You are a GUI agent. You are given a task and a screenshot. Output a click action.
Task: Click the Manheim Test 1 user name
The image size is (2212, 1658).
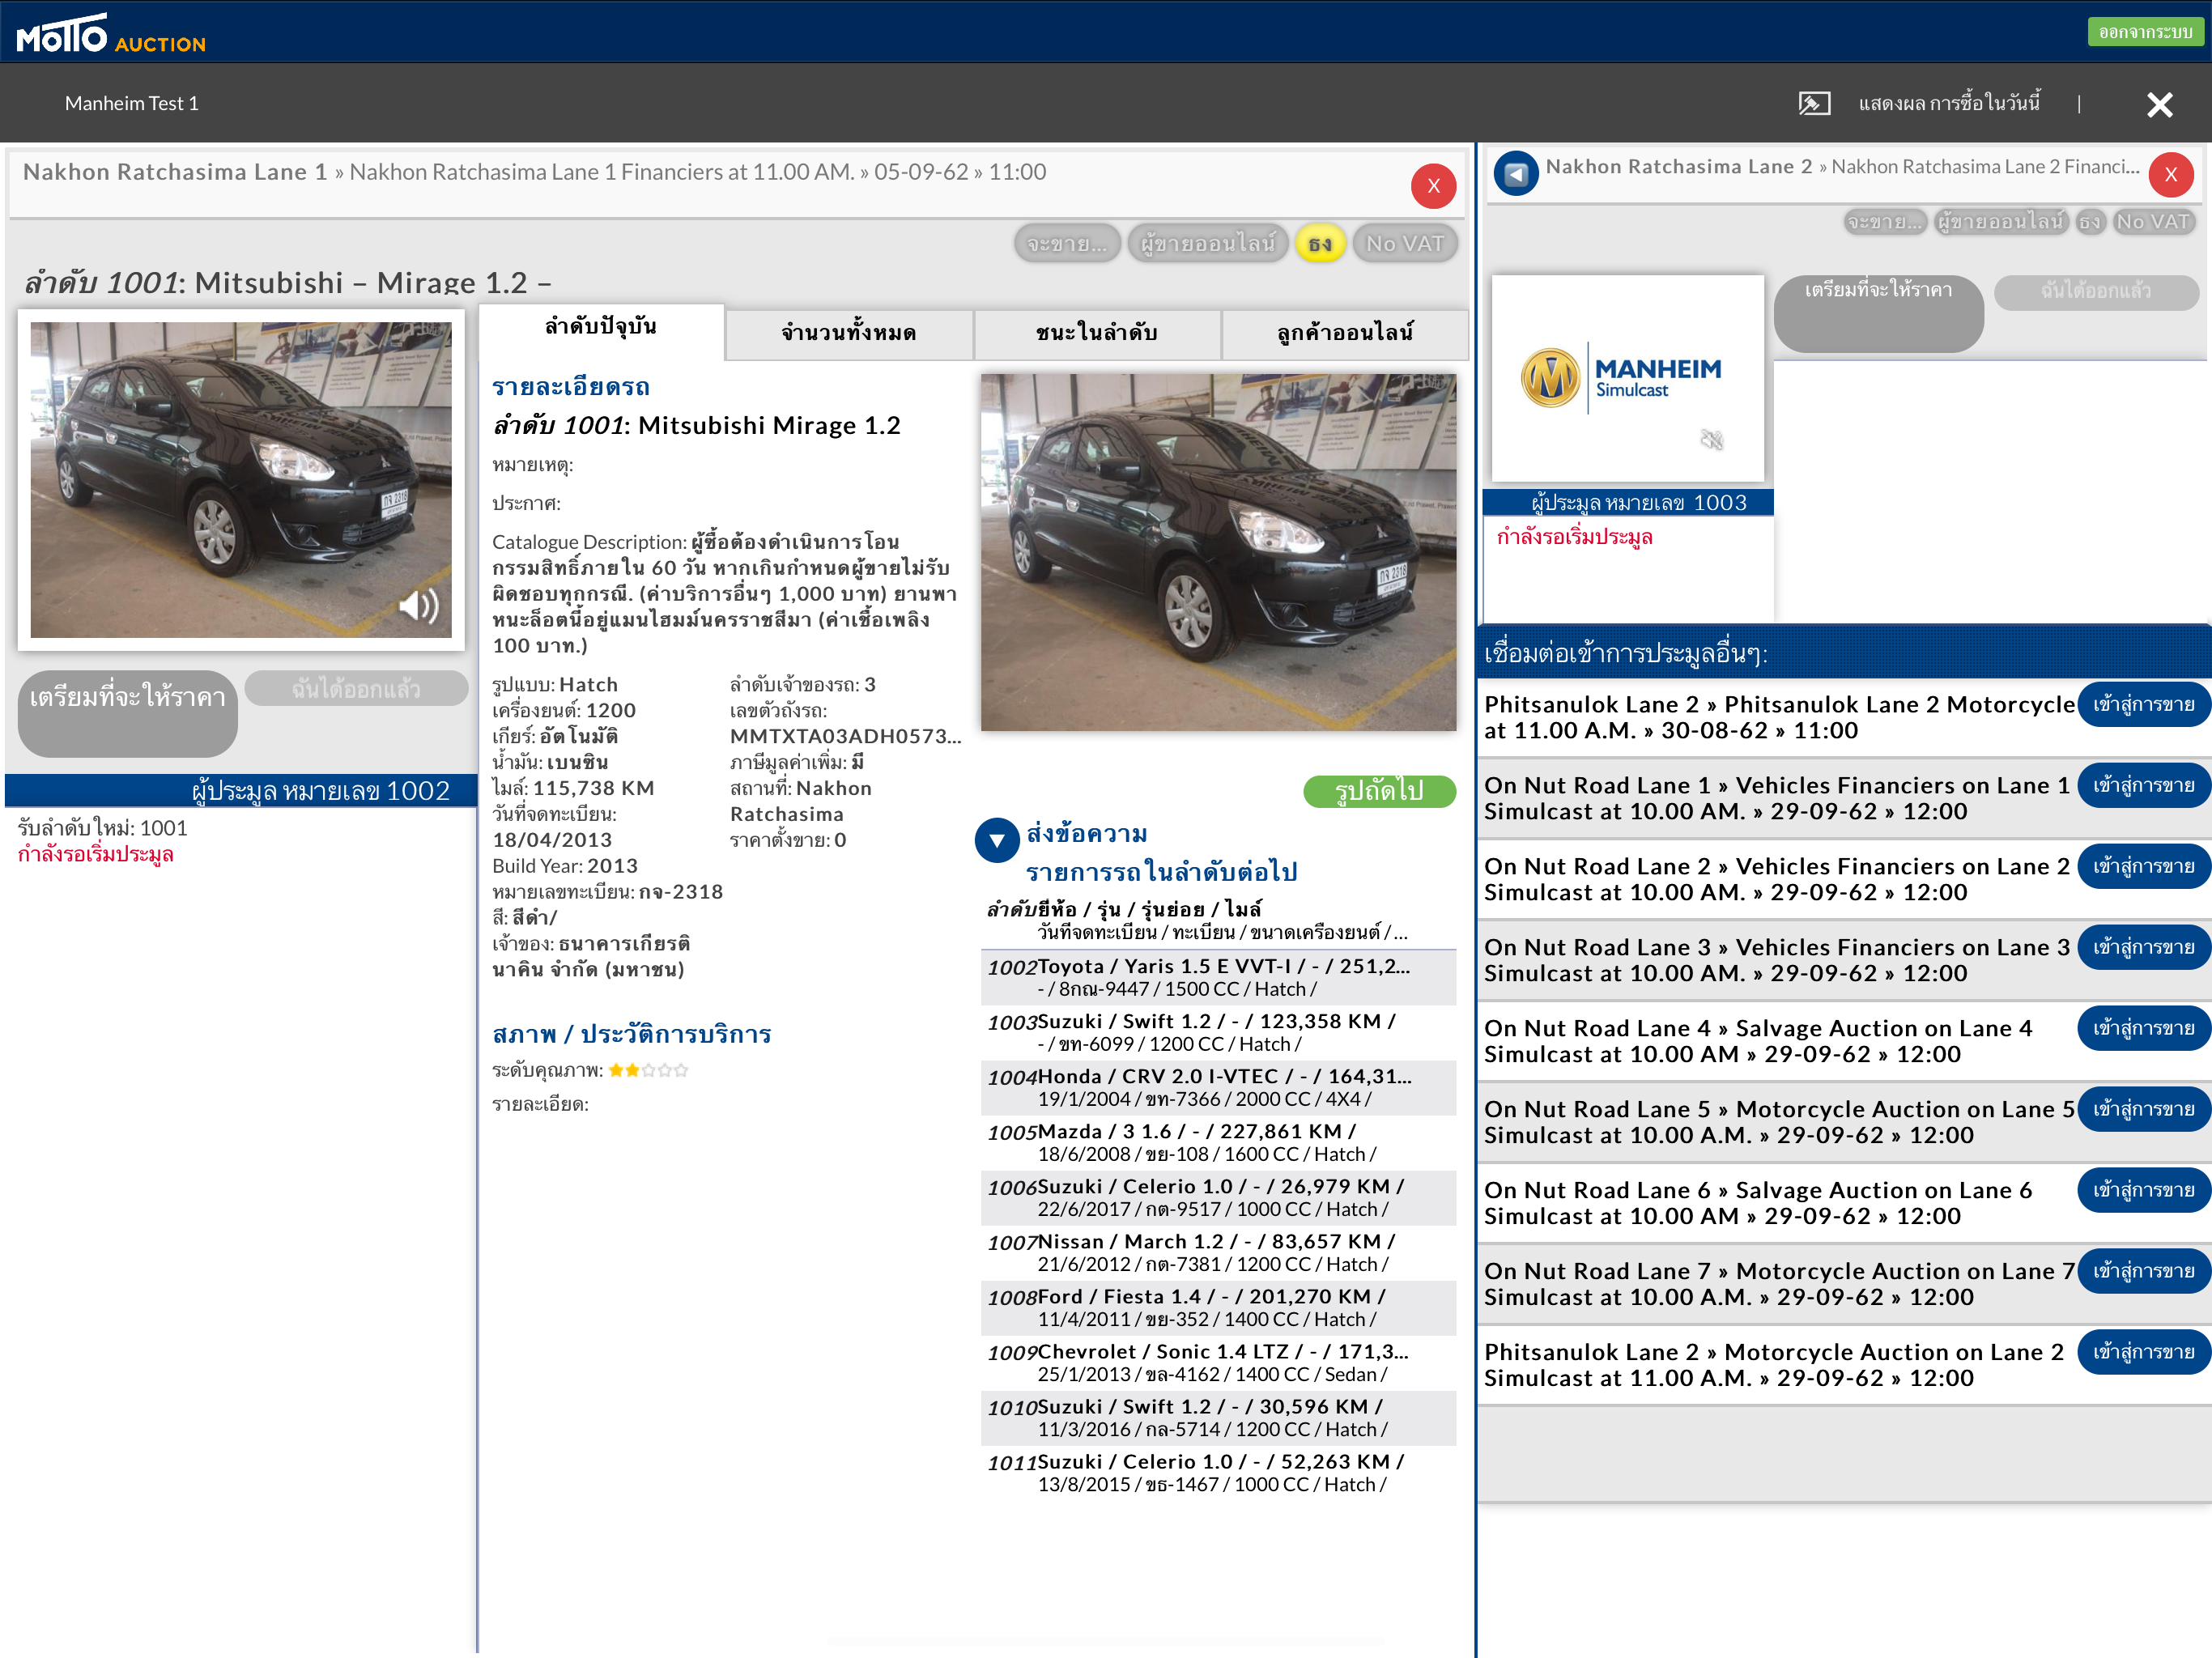[x=132, y=103]
